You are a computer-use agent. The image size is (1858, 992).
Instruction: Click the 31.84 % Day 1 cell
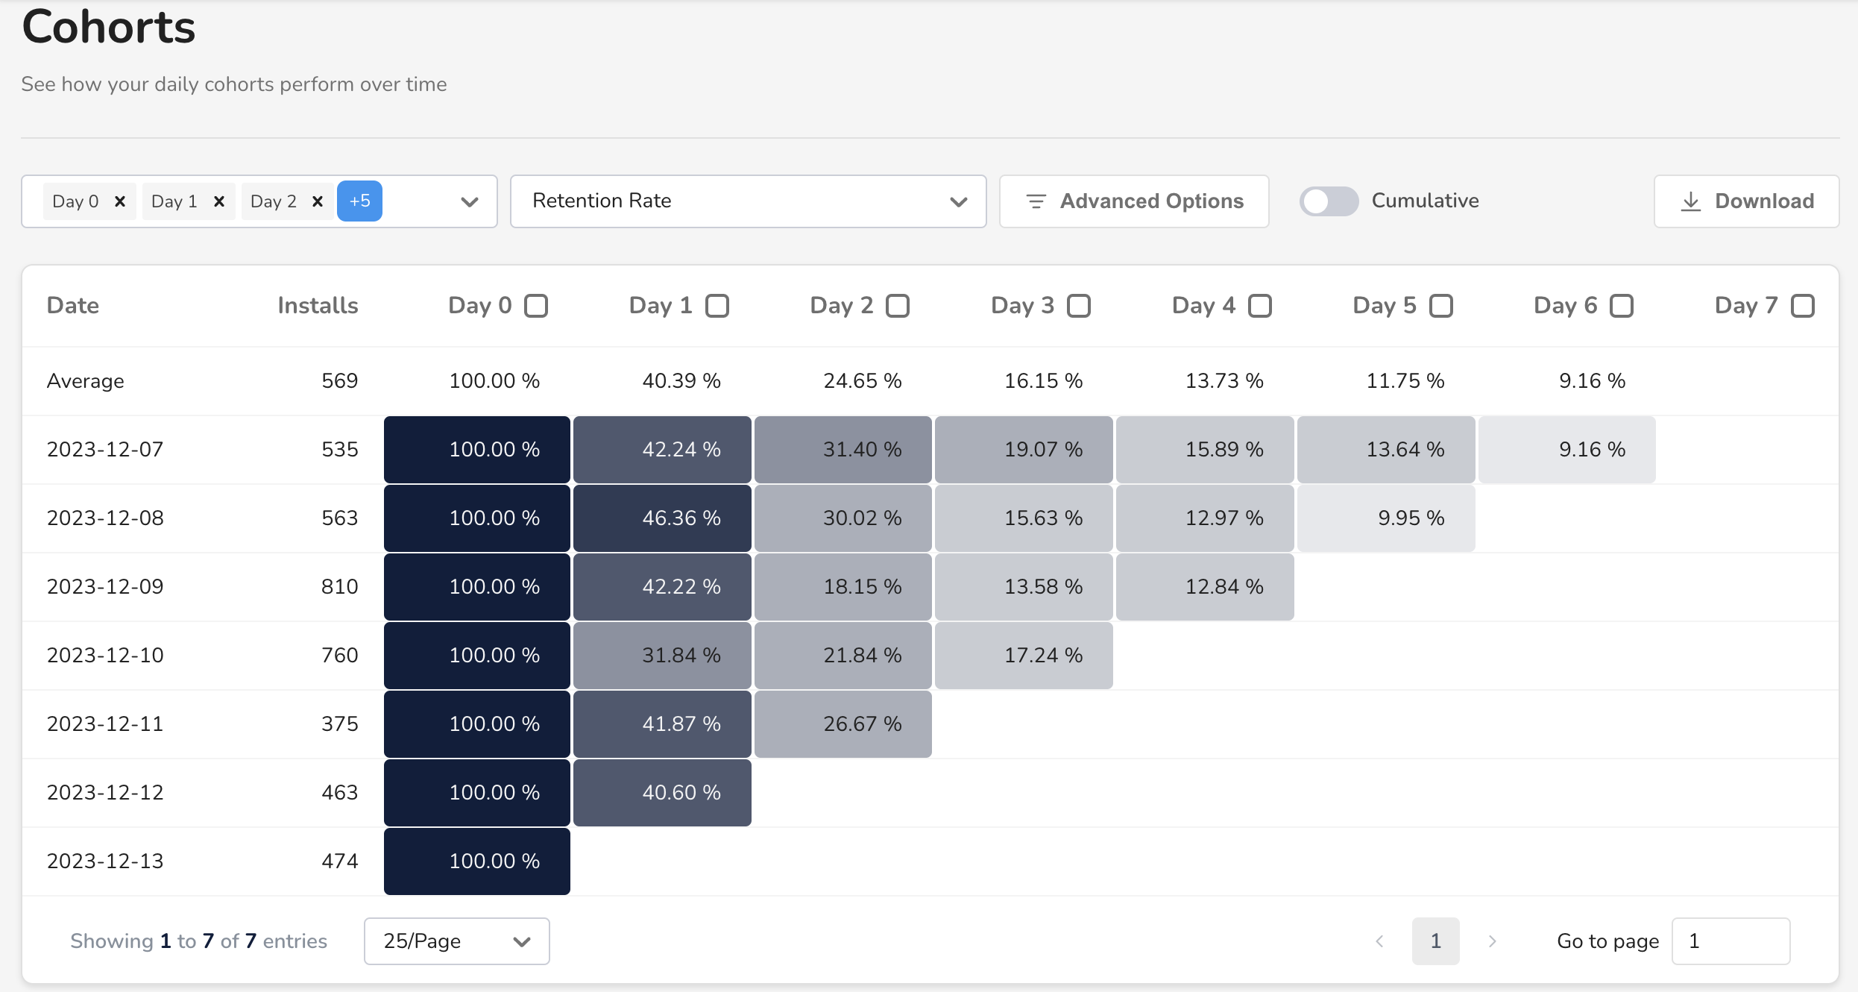coord(662,656)
